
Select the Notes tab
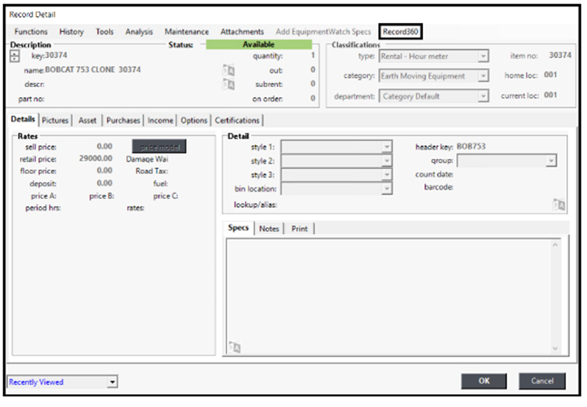[x=269, y=229]
